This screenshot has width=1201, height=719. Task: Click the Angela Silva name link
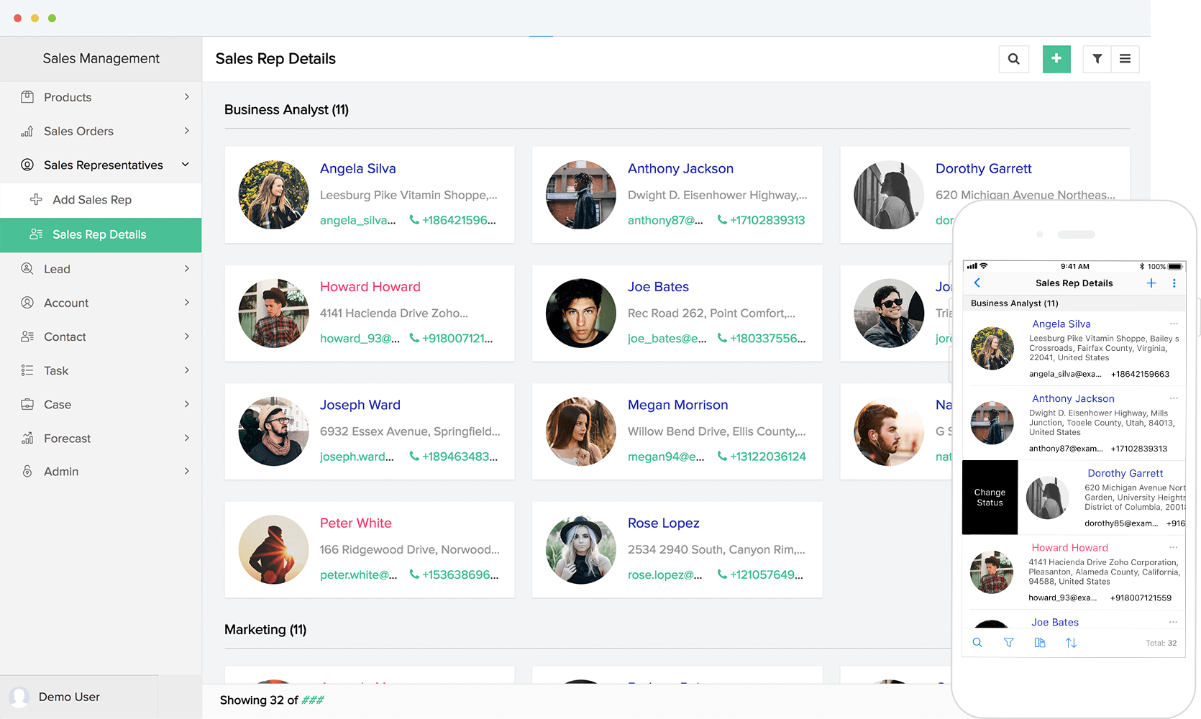click(x=357, y=168)
